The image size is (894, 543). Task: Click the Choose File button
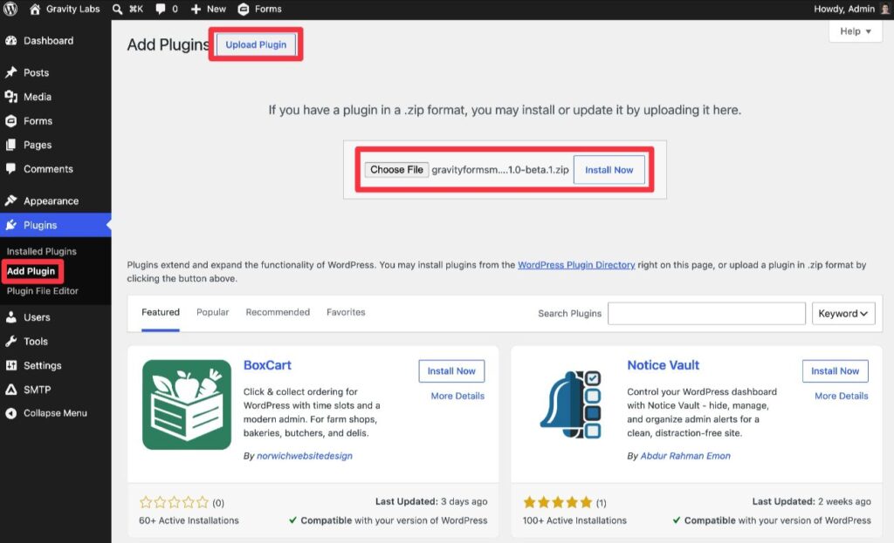tap(396, 170)
